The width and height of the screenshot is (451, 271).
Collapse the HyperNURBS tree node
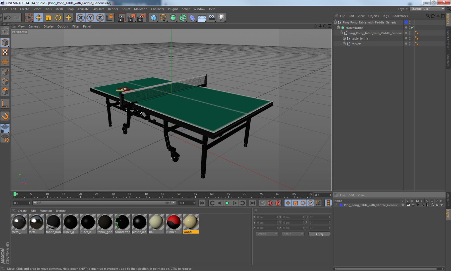pos(338,28)
